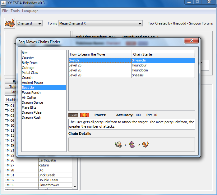Viewport: 217px width, 195px height.
Task: Select Dragon Rush in the egg moves list
Action: pos(44,117)
